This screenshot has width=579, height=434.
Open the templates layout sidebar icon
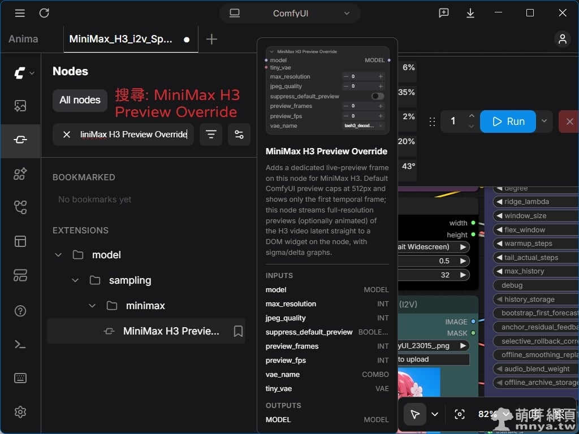(x=20, y=241)
